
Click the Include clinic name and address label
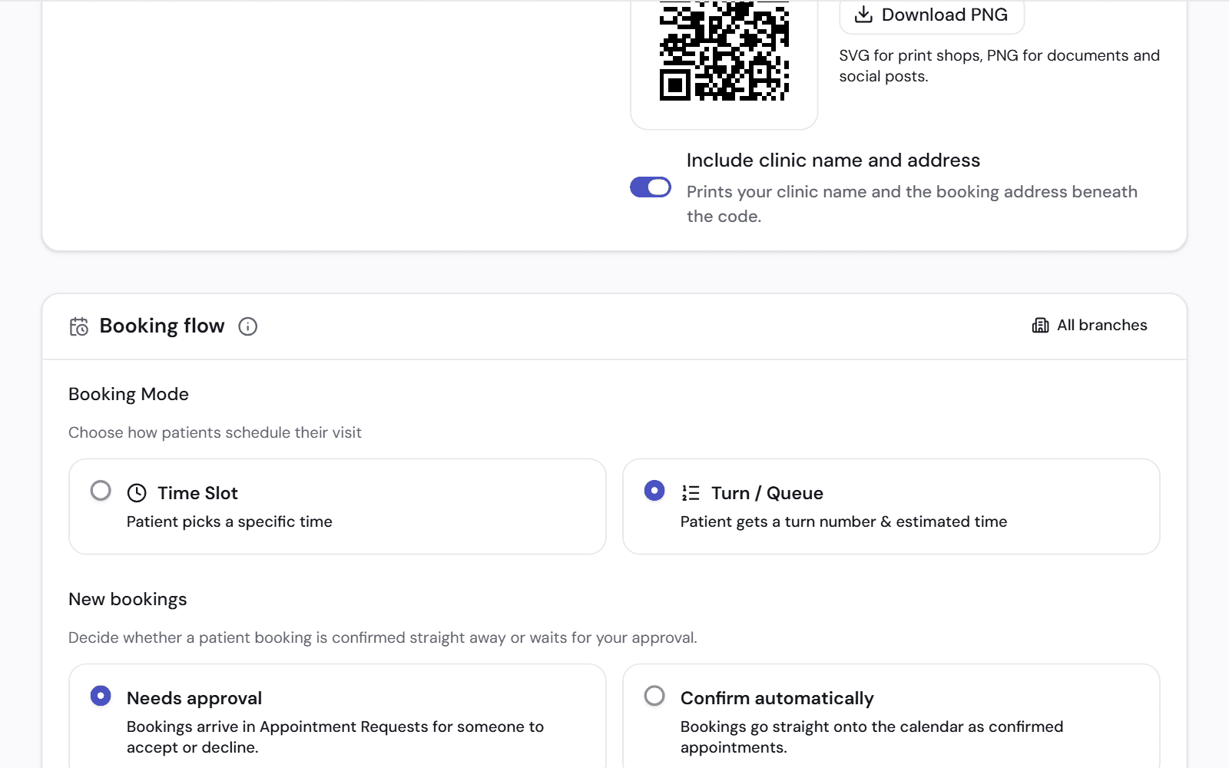point(833,161)
